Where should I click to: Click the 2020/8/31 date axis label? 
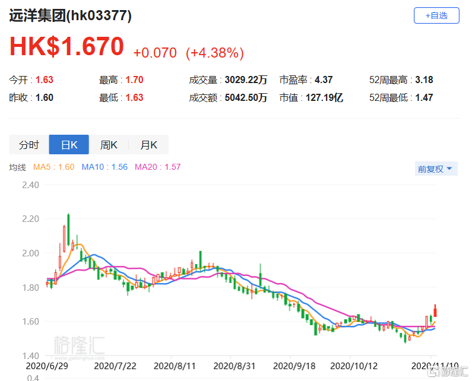click(234, 366)
